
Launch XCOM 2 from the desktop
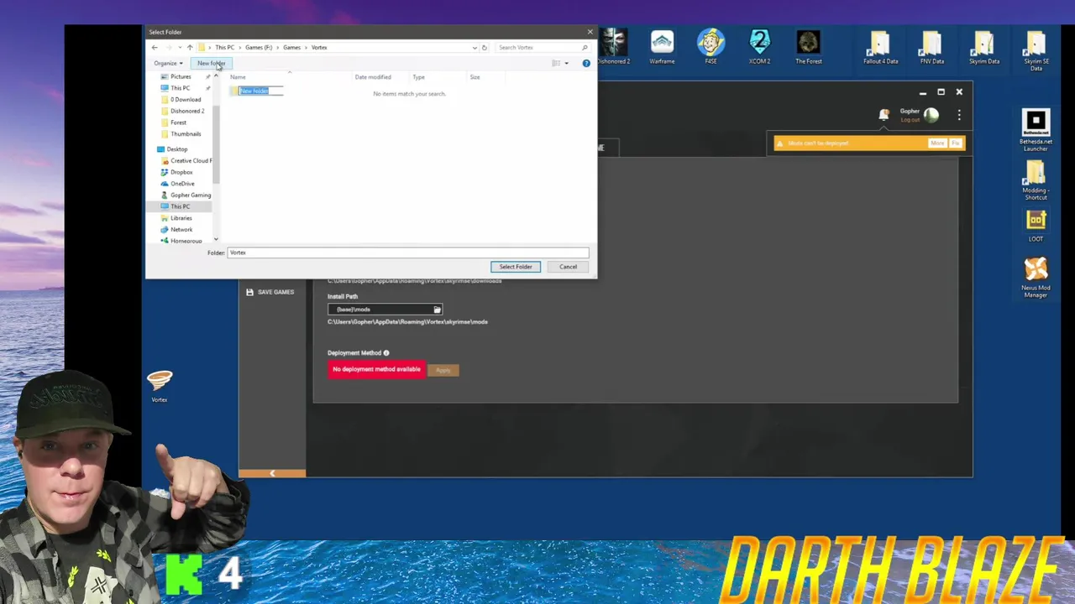pos(759,47)
